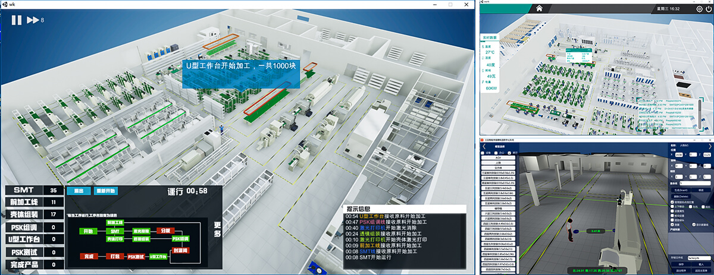
Task: Click the left chevron above model list
Action: click(484, 146)
